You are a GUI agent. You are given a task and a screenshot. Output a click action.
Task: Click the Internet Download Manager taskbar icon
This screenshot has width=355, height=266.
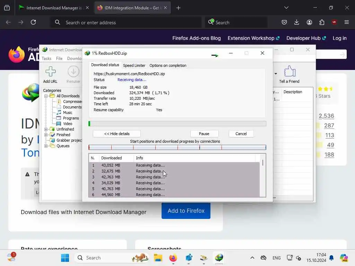coord(219,258)
